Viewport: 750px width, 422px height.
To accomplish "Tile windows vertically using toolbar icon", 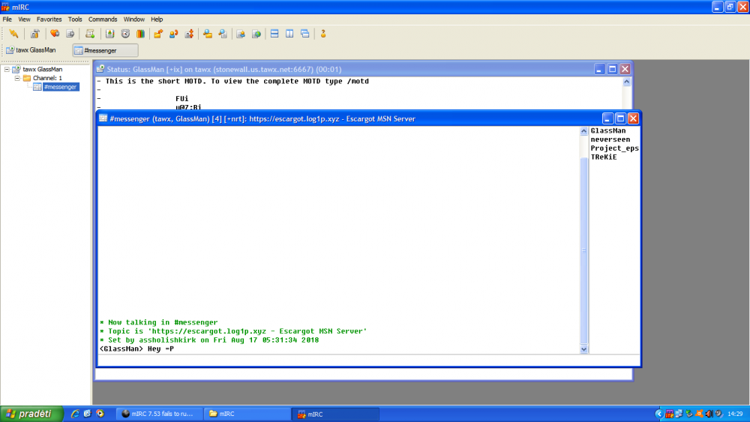I will (289, 34).
